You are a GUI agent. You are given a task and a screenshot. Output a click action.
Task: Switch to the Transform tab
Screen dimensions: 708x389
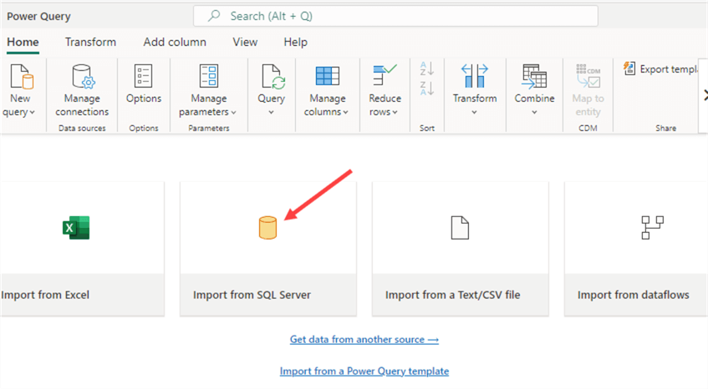[x=90, y=42]
